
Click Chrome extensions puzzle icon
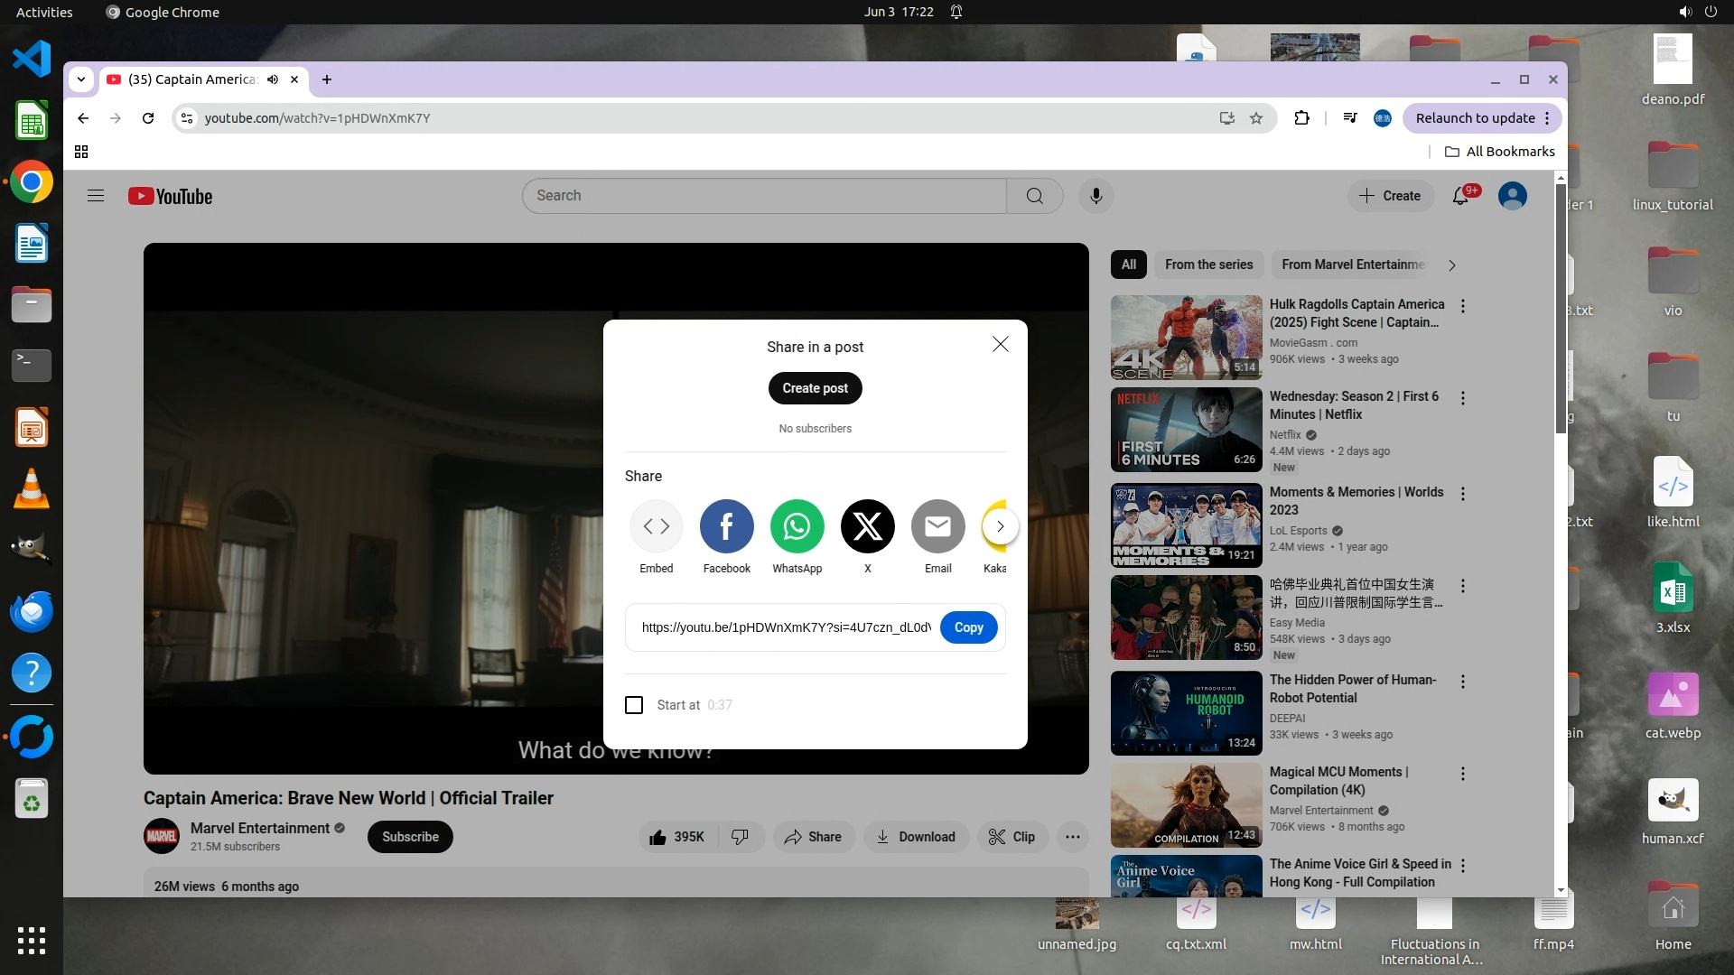1301,118
